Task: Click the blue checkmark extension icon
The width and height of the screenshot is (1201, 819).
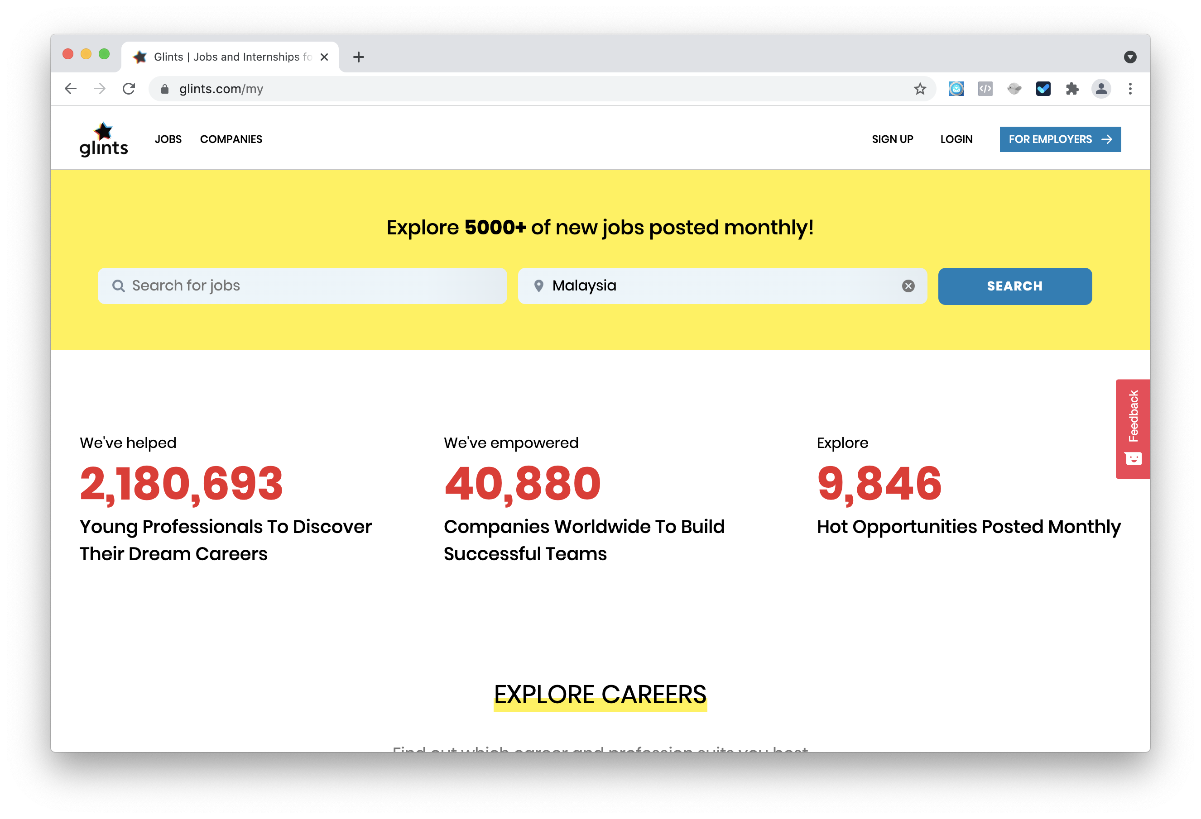Action: (x=1043, y=89)
